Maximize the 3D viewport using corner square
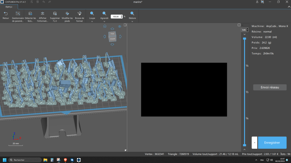Viewport: 291px width, 163px height. [x=125, y=25]
